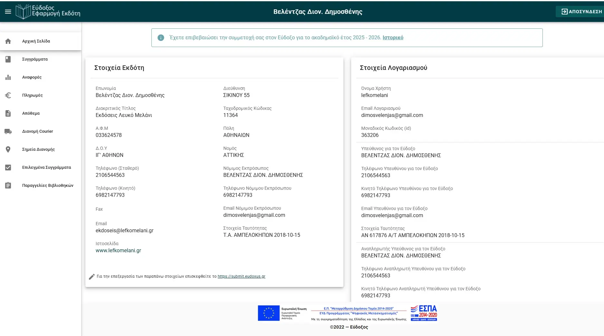Open the Συγγράμματα menu item

41,59
